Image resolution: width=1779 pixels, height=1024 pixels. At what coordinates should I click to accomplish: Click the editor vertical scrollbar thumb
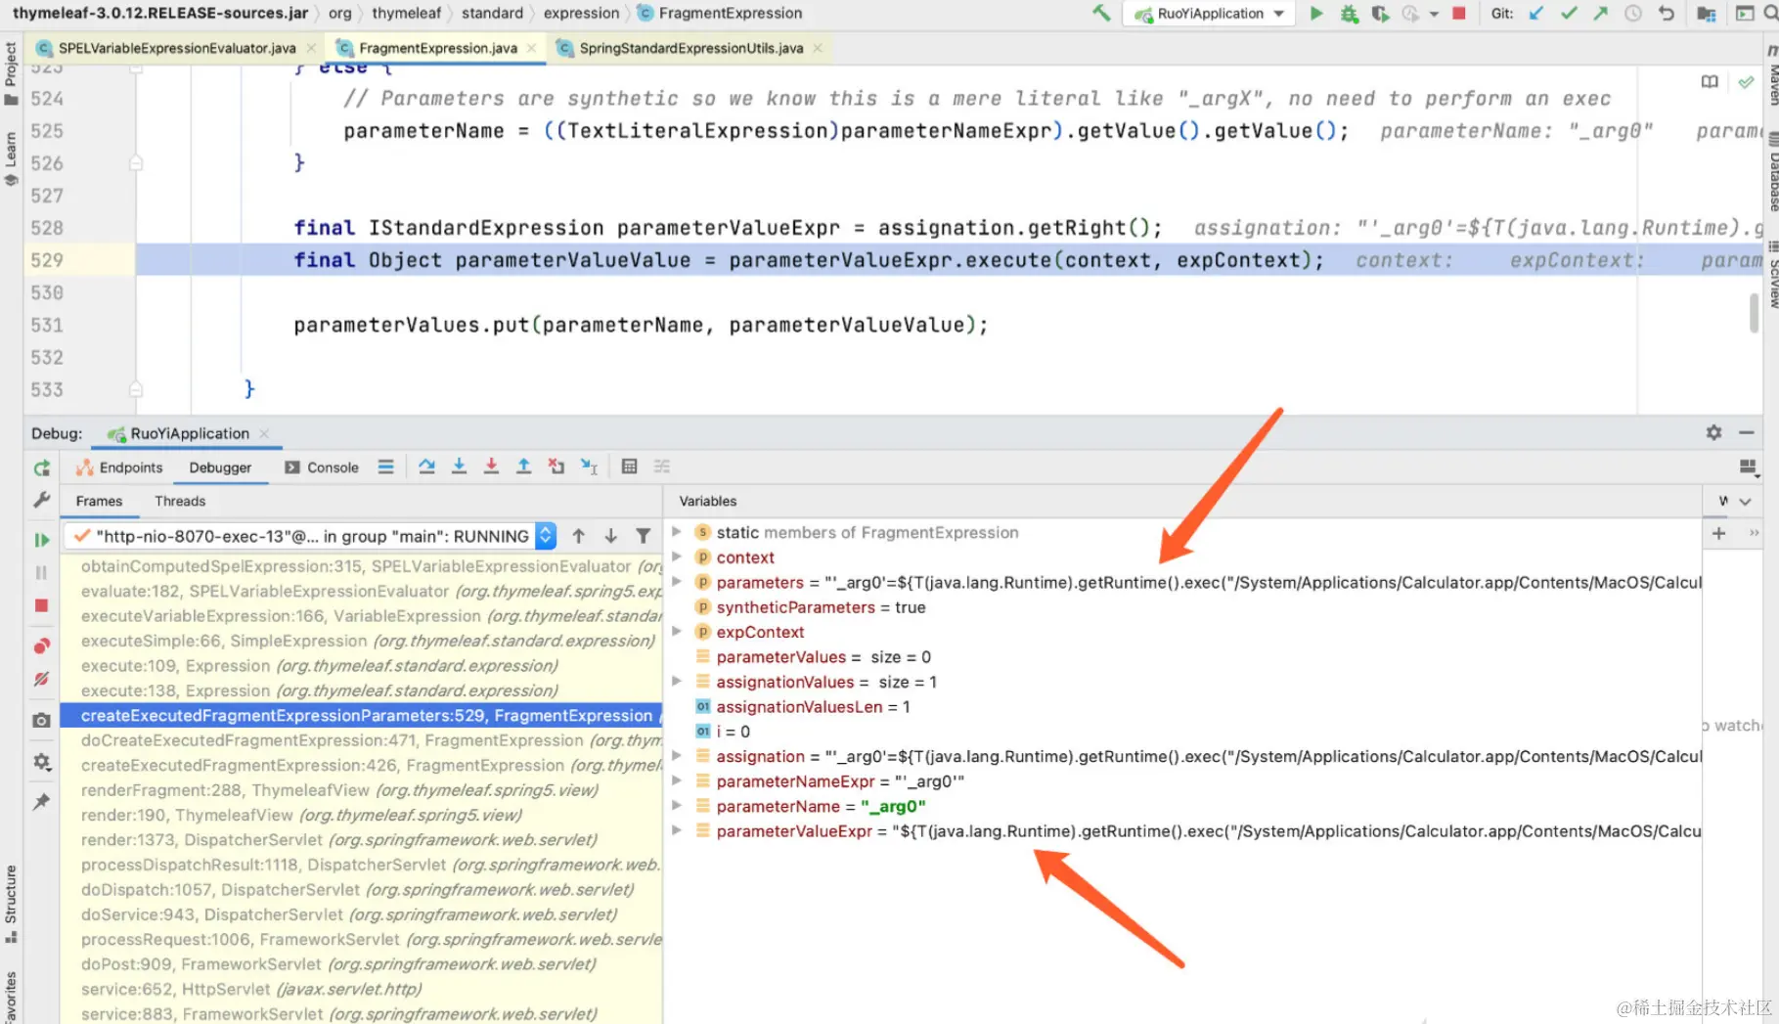(1754, 313)
